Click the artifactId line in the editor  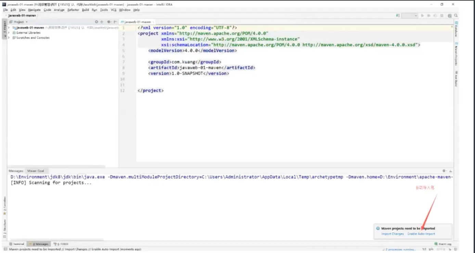click(202, 68)
